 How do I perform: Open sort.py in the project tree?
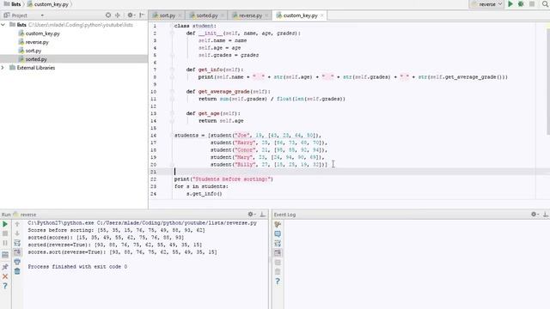pos(34,51)
